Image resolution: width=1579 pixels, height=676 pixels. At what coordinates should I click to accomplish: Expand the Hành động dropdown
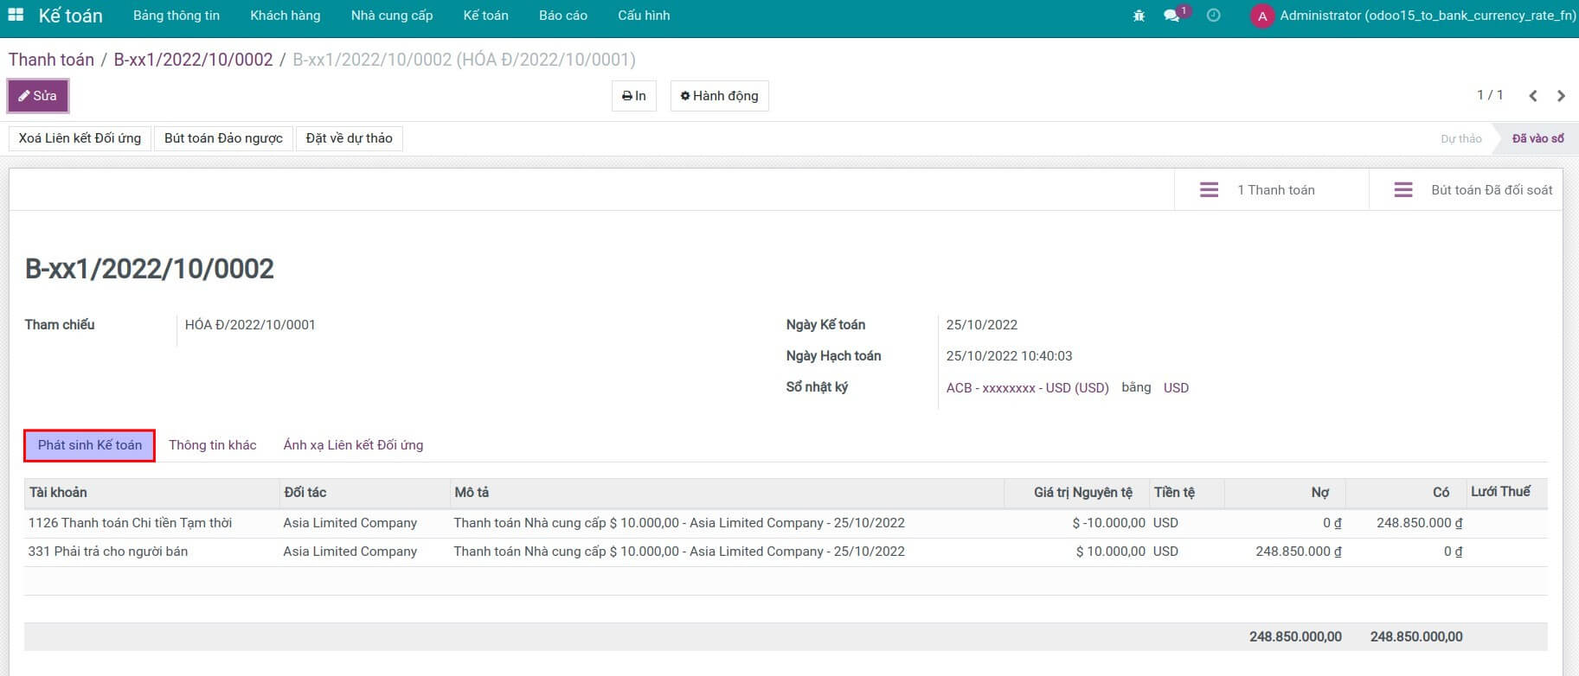pos(719,96)
